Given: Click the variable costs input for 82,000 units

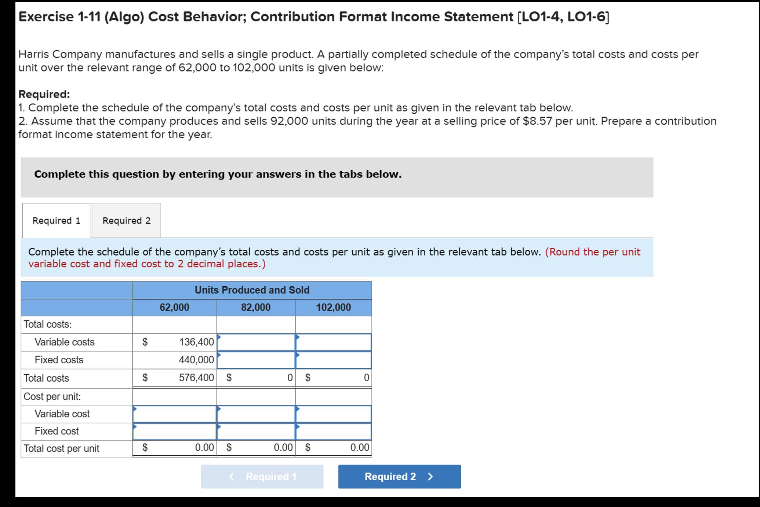Looking at the screenshot, I should 256,342.
